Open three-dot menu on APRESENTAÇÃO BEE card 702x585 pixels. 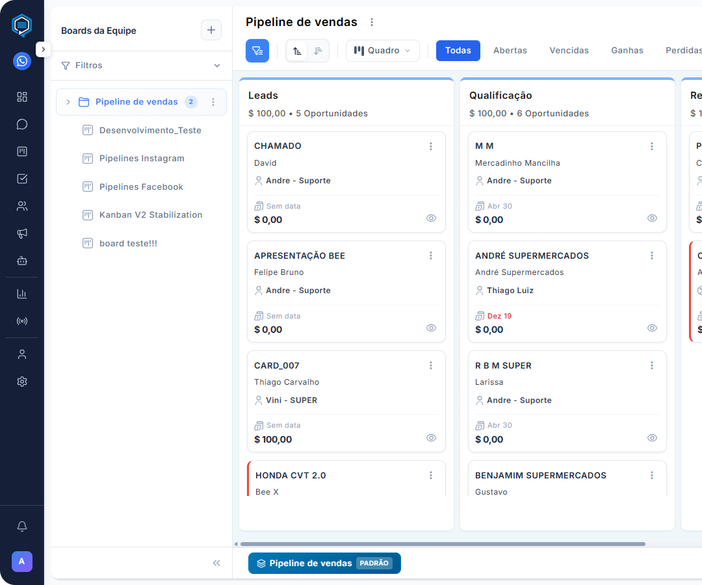click(431, 256)
